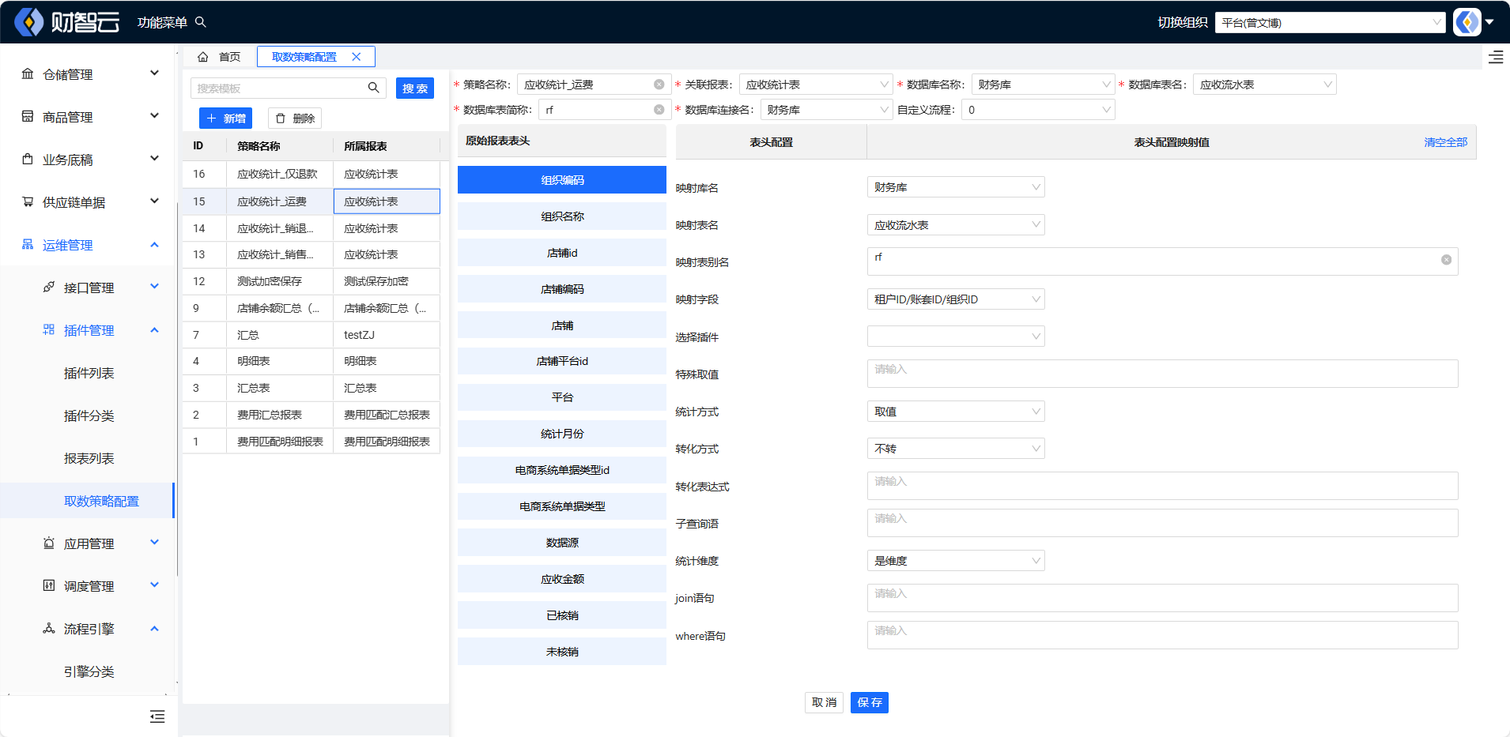Click the 清空全部 link

[x=1445, y=142]
